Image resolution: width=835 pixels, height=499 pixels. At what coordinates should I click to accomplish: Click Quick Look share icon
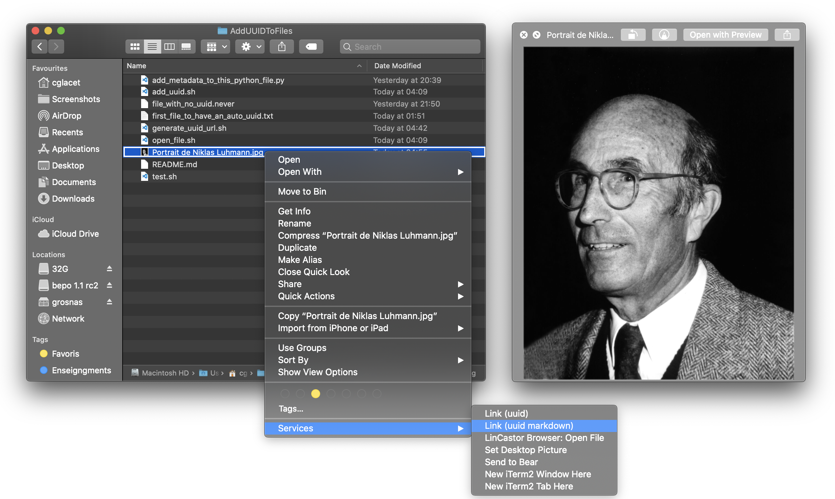(x=786, y=35)
